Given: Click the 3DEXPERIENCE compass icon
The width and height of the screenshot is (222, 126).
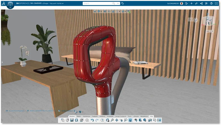Looking at the screenshot, I should 10,5.
